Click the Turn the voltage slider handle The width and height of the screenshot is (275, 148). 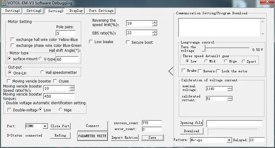204,48
